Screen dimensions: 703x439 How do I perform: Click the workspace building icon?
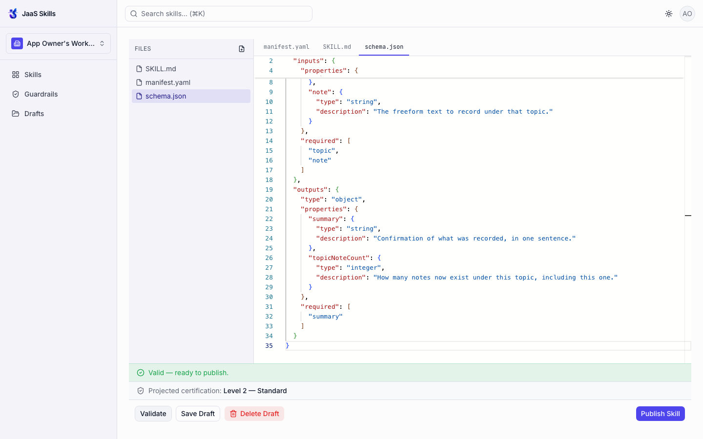(17, 43)
